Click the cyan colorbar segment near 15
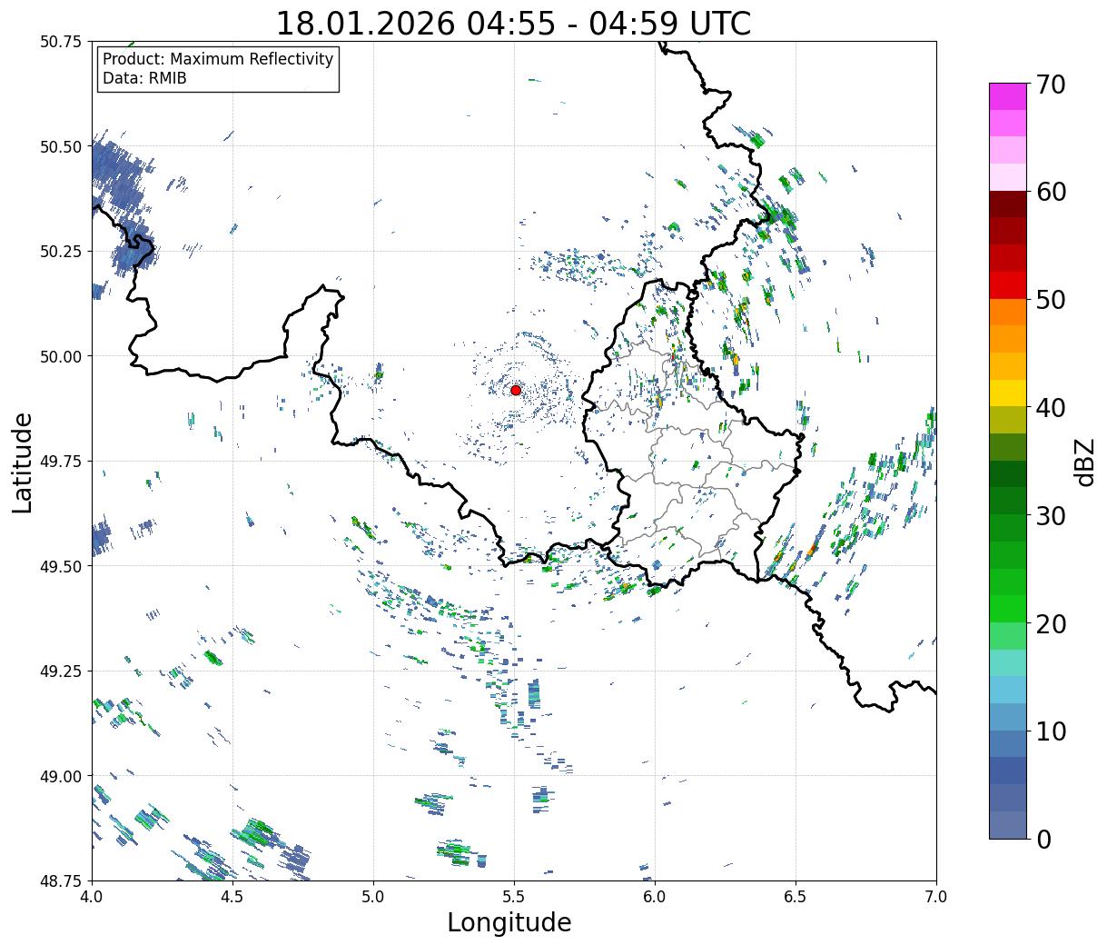The image size is (1107, 945). (x=1008, y=690)
